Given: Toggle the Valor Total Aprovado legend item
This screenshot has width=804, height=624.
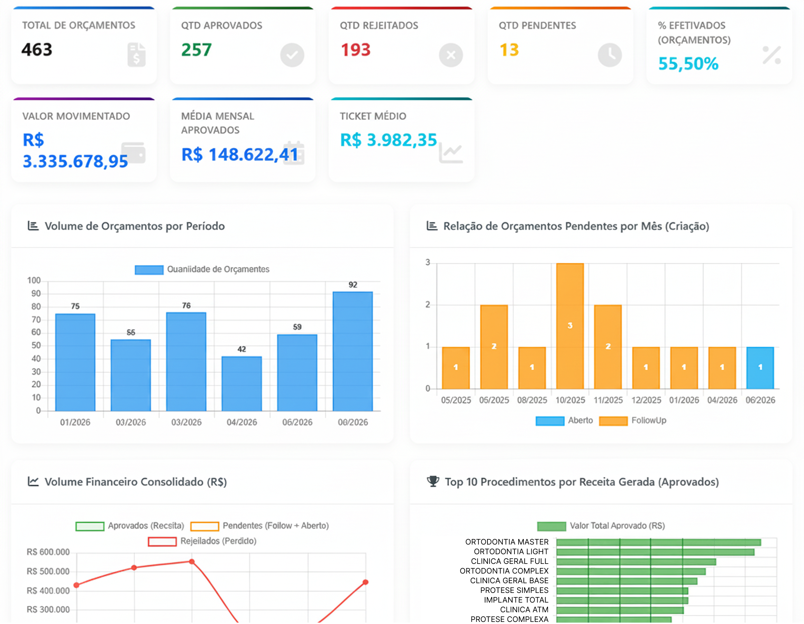Looking at the screenshot, I should click(601, 526).
